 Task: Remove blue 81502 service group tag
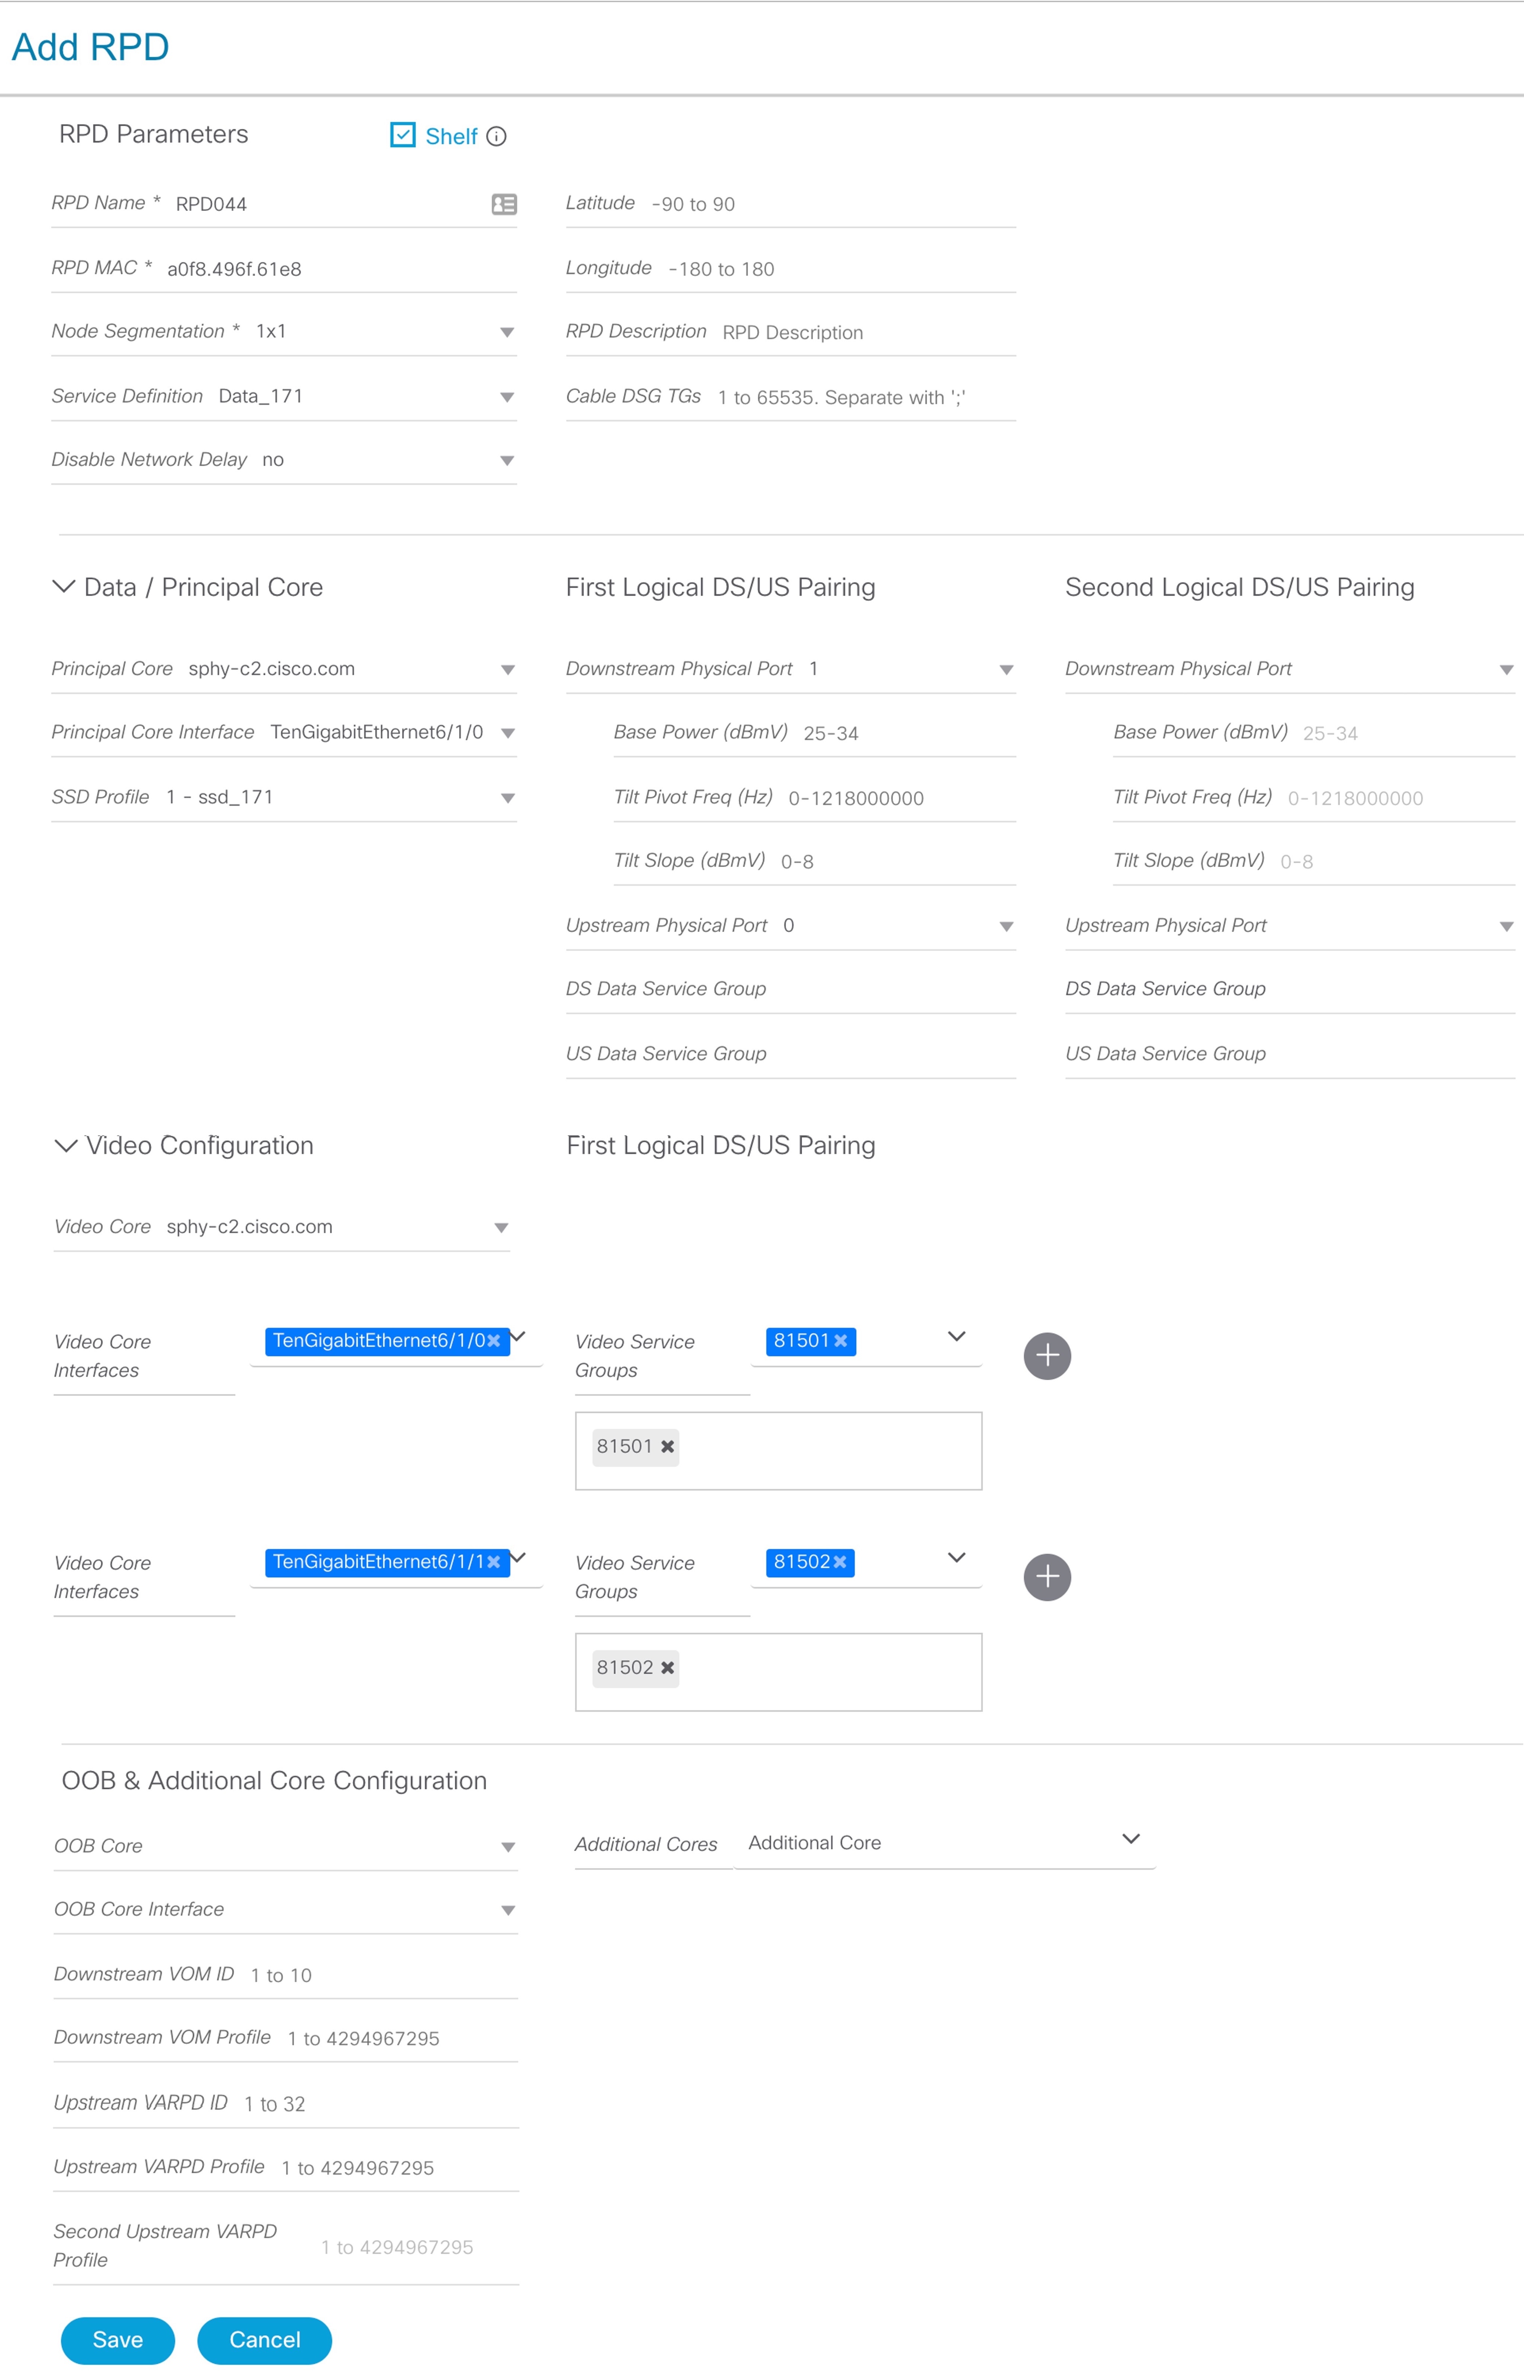click(840, 1562)
